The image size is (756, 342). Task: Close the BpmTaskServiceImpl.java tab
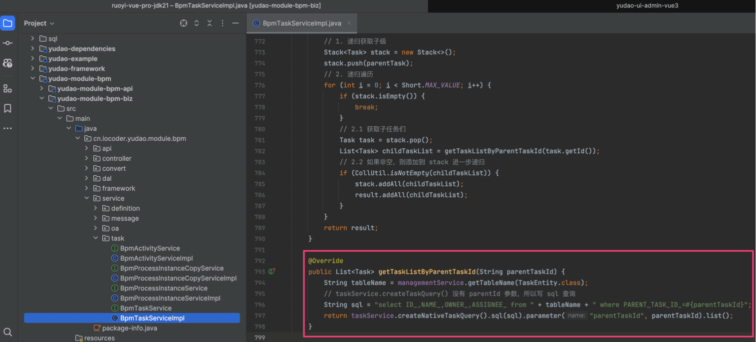(x=349, y=23)
